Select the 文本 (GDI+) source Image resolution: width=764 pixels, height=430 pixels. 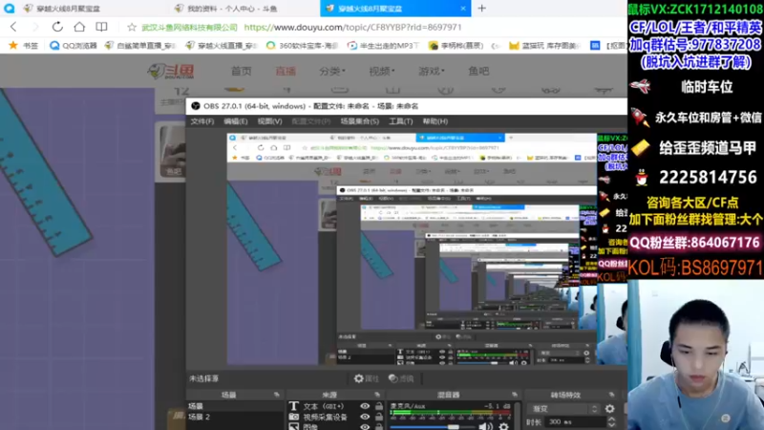[323, 406]
